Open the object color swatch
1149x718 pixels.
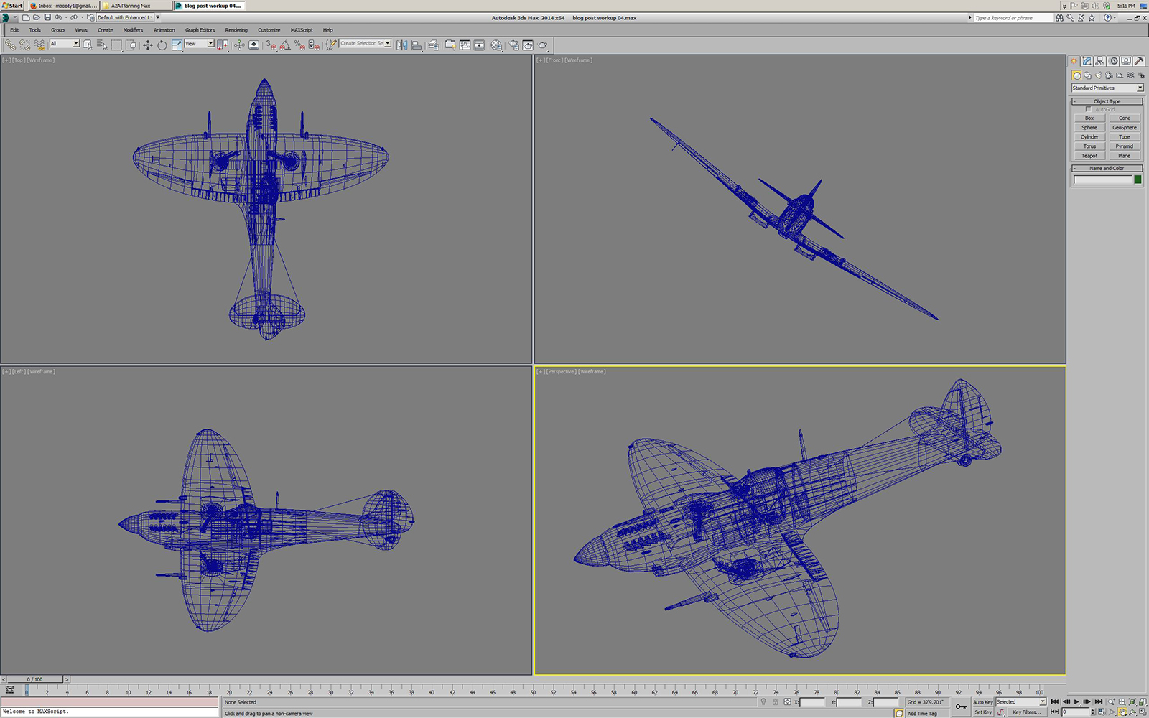[x=1138, y=179]
